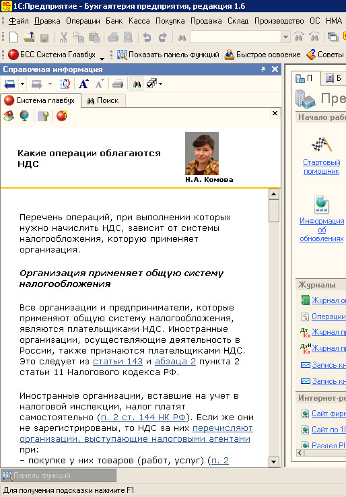Click Советы toolbar button
Image resolution: width=346 pixels, height=497 pixels.
coord(325,55)
